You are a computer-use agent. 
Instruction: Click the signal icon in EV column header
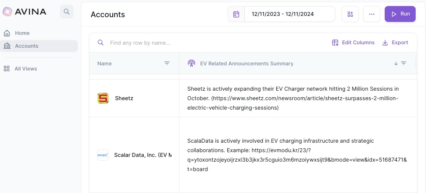pyautogui.click(x=191, y=63)
